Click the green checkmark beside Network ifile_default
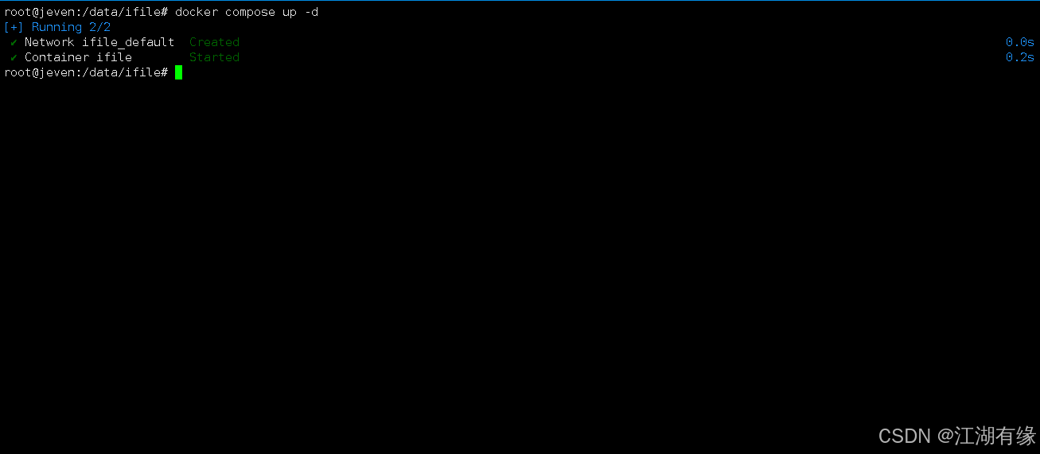This screenshot has height=454, width=1040. (x=14, y=42)
